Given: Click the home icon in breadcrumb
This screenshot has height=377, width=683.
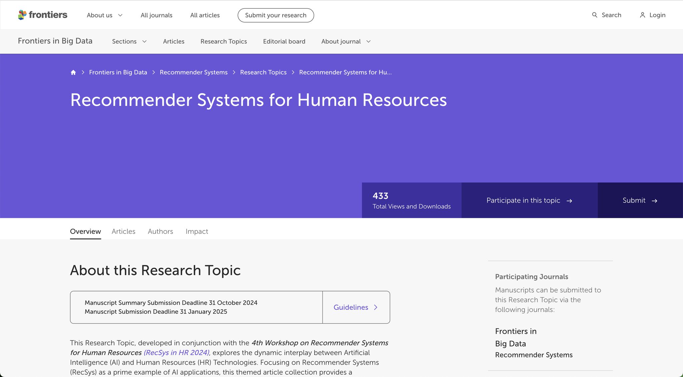Looking at the screenshot, I should pyautogui.click(x=73, y=73).
